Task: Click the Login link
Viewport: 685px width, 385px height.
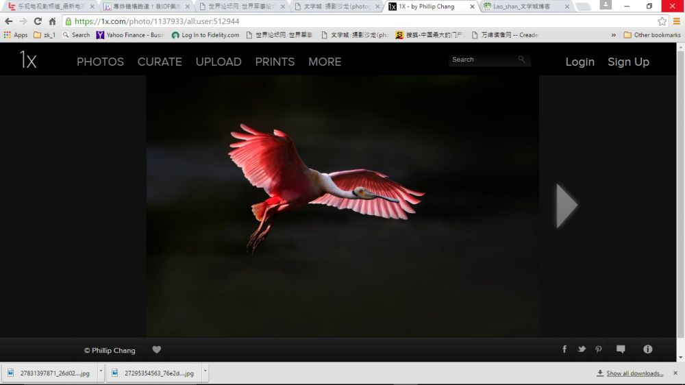Action: 580,62
